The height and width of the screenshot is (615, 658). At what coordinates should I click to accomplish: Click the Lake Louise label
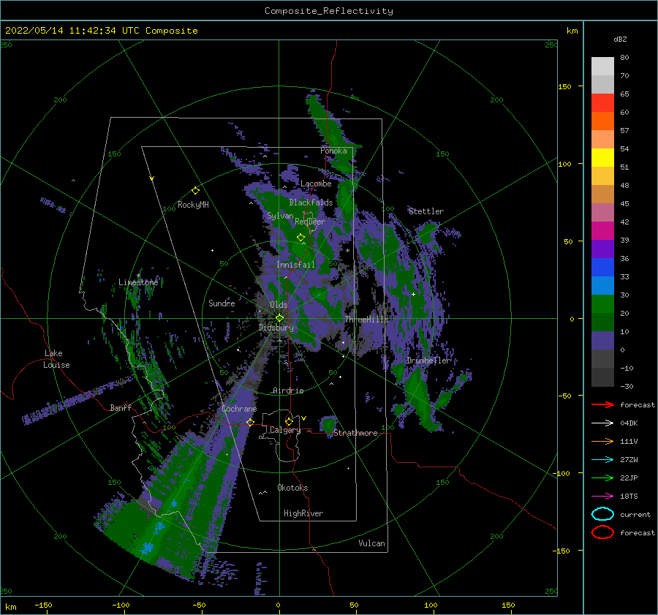pos(57,359)
